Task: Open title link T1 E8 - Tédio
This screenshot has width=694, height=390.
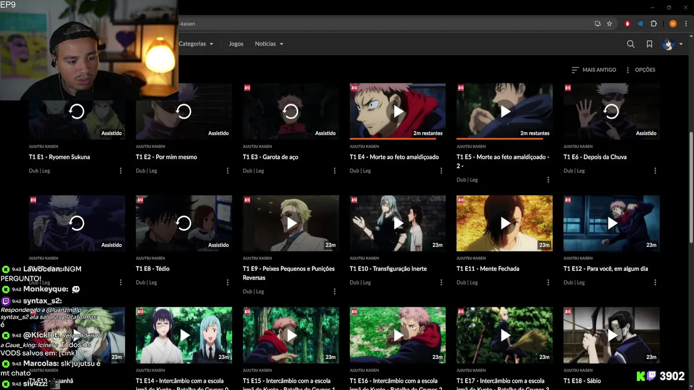Action: (x=152, y=269)
